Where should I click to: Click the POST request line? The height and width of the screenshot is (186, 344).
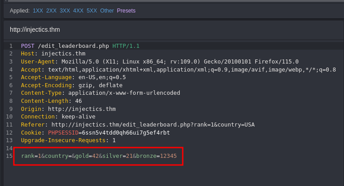coord(80,46)
